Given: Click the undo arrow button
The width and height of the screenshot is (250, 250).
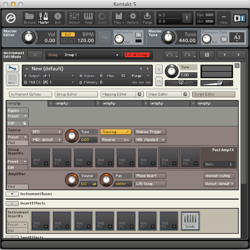Looking at the screenshot, I should (169, 55).
